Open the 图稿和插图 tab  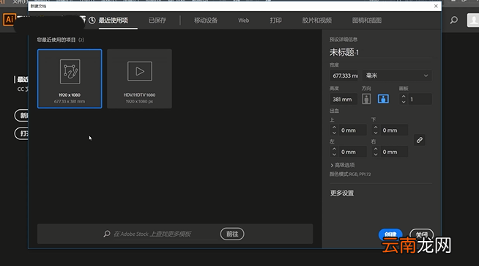(367, 21)
